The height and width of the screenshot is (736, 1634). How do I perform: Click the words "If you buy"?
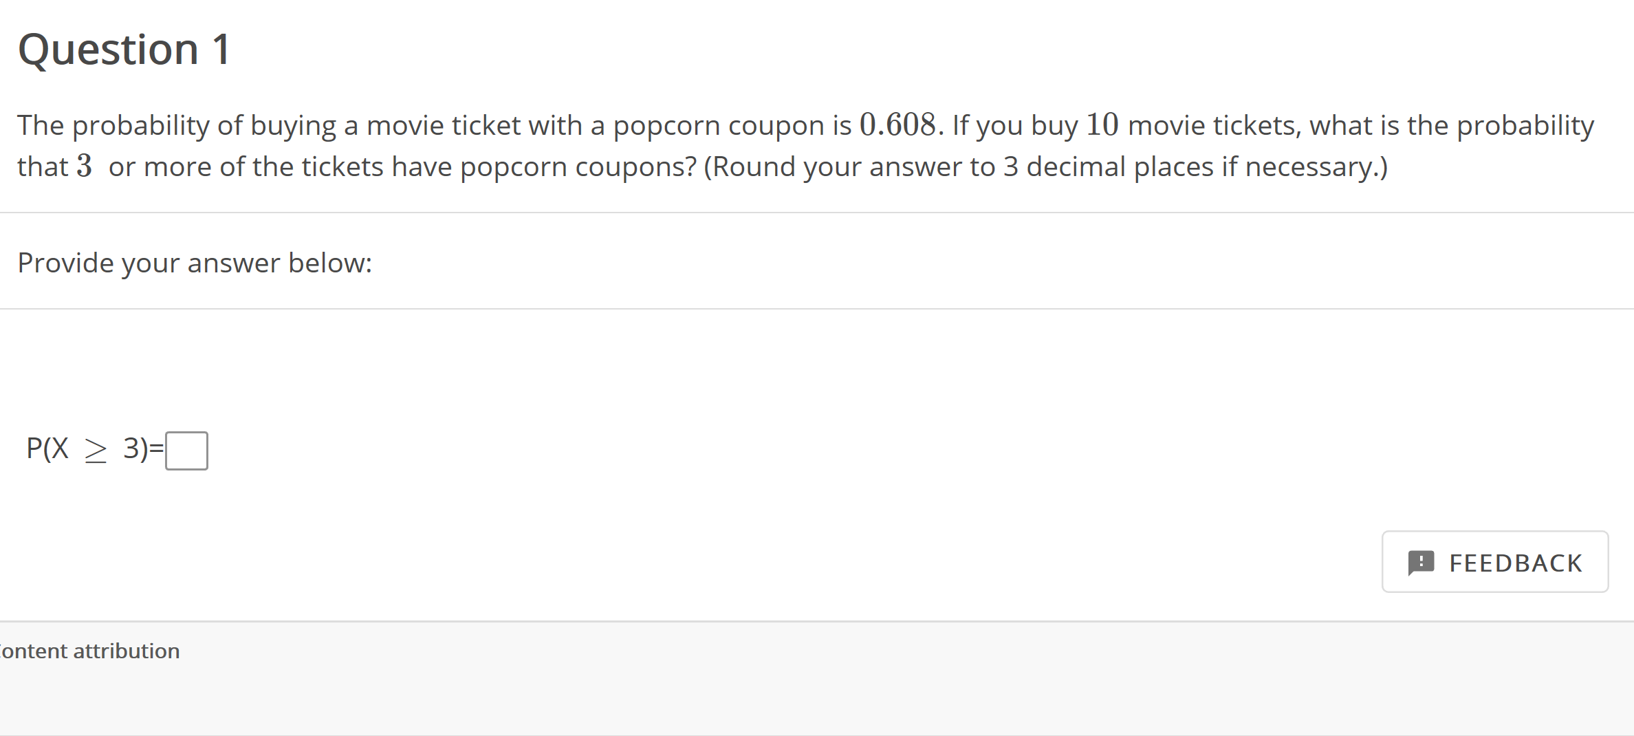click(x=1014, y=125)
